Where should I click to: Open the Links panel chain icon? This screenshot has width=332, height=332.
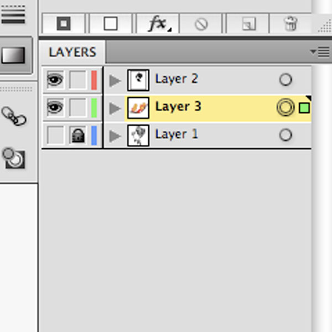tap(14, 116)
